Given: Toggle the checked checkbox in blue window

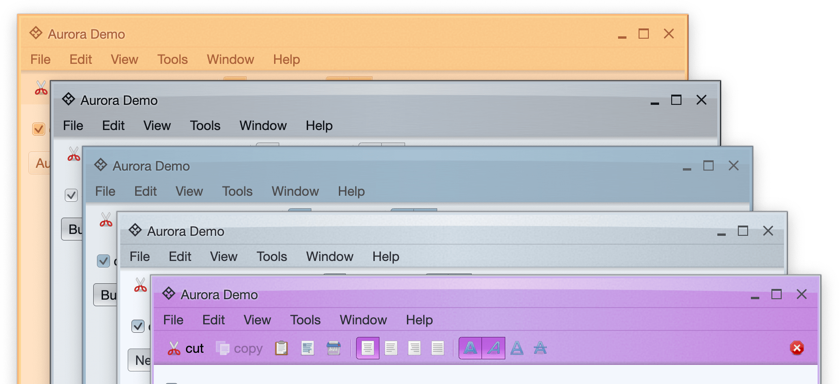Looking at the screenshot, I should pos(103,261).
